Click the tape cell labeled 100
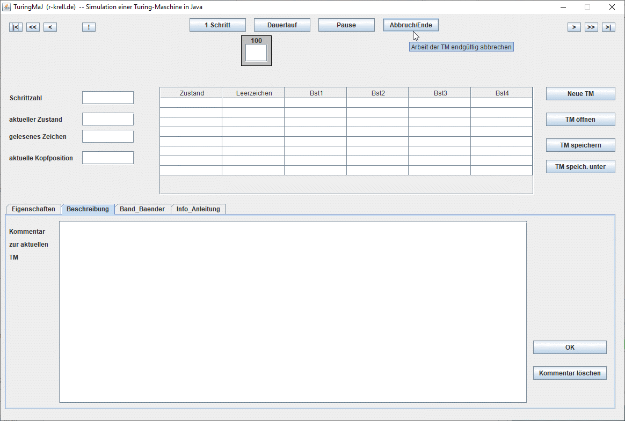Image resolution: width=625 pixels, height=421 pixels. [256, 53]
